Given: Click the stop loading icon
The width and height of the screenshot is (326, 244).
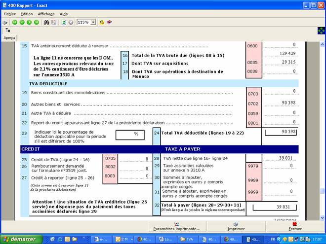Looking at the screenshot, I should pyautogui.click(x=71, y=22).
